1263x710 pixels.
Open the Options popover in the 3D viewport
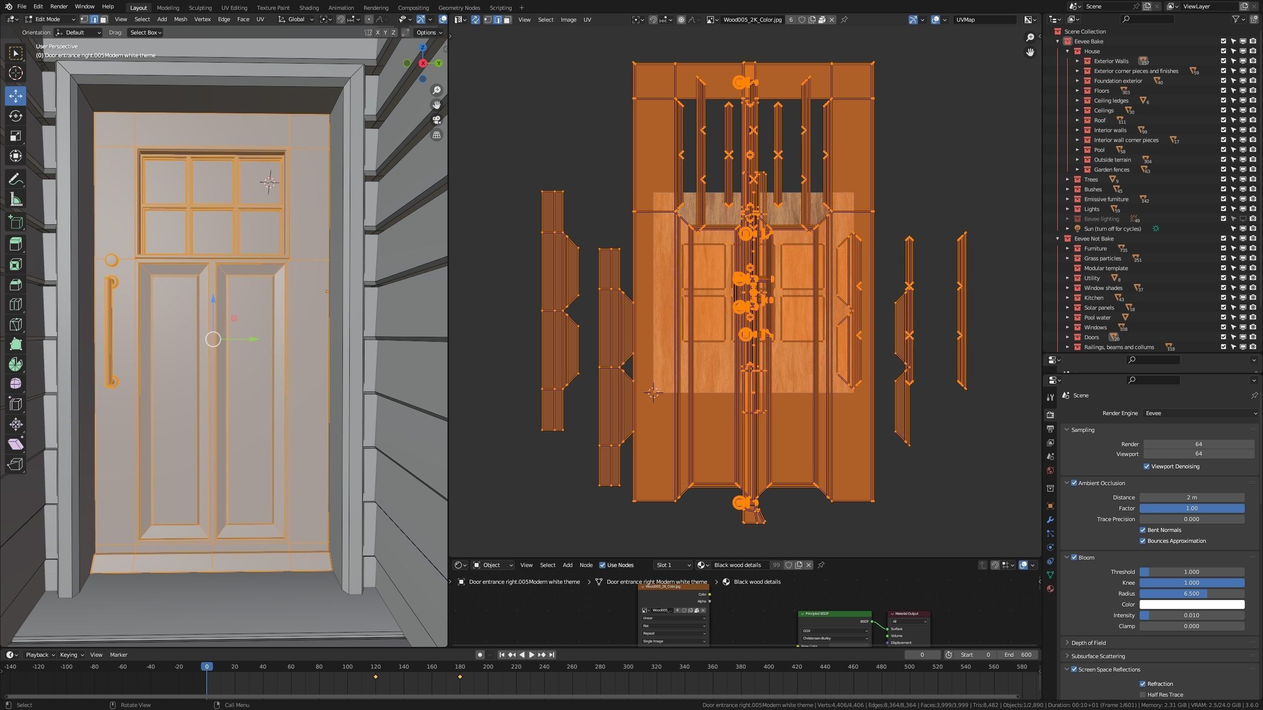tap(429, 33)
